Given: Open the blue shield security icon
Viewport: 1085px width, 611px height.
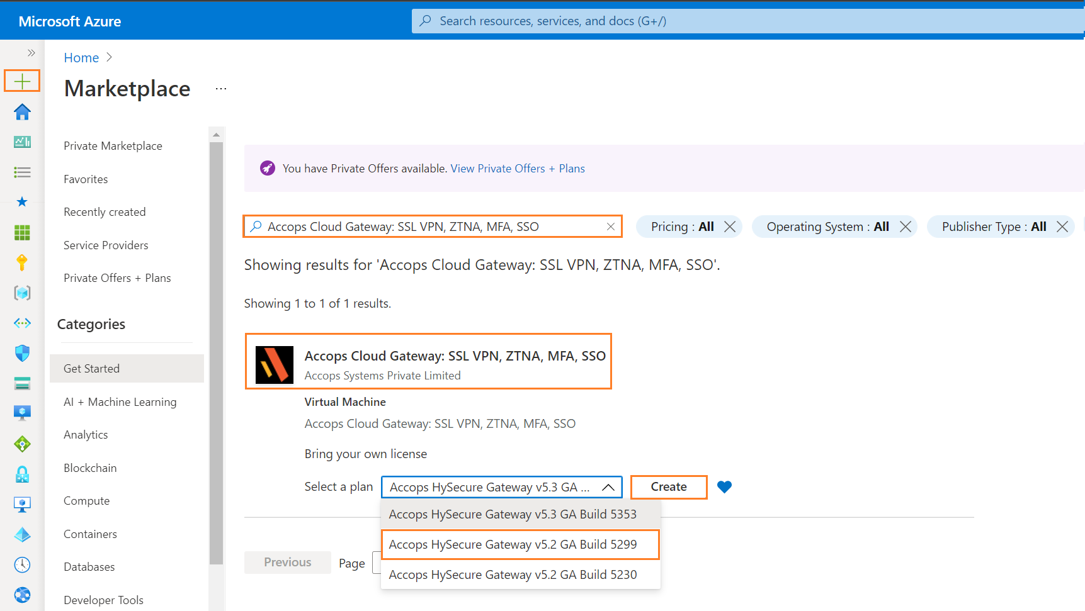Looking at the screenshot, I should pos(22,353).
